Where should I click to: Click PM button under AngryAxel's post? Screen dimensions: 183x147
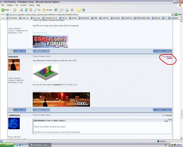(24, 110)
